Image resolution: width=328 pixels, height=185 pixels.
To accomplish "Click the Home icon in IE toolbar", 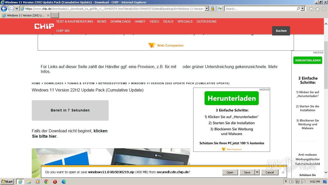I will pos(311,9).
